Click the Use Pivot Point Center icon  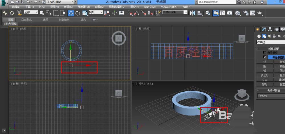[x=107, y=13]
